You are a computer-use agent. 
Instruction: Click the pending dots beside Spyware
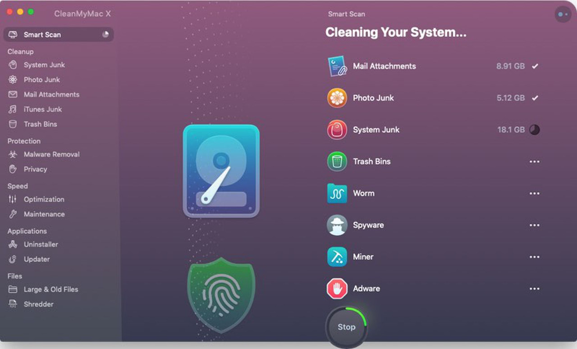coord(535,225)
